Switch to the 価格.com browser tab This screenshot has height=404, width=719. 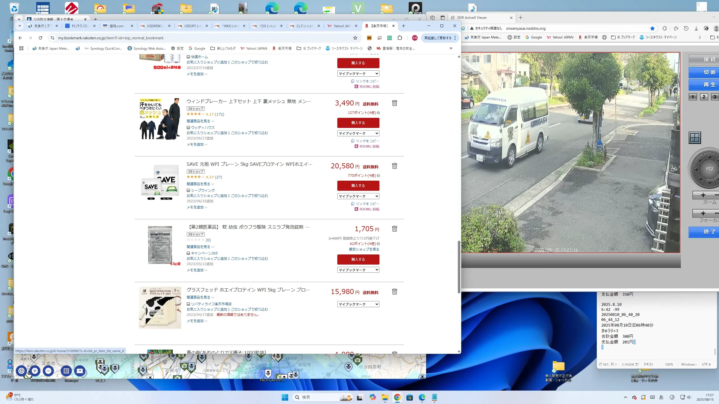(117, 26)
